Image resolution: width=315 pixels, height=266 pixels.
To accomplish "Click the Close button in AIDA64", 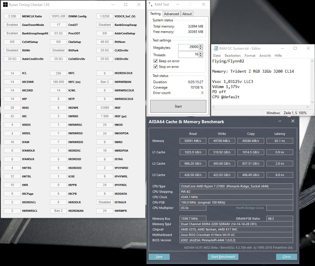I will (286, 257).
